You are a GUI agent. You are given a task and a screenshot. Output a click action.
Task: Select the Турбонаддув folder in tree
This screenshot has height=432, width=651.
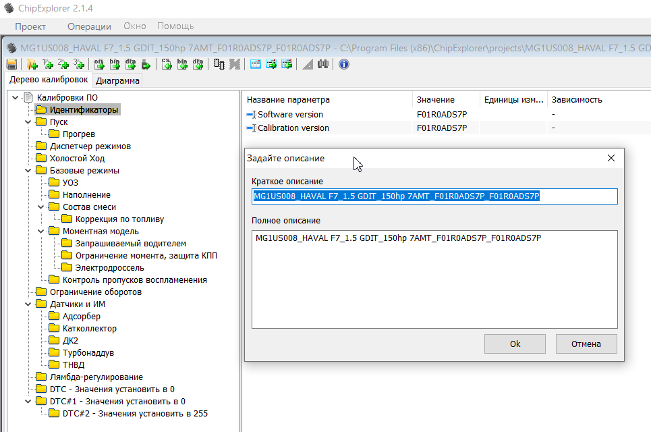[x=88, y=353]
